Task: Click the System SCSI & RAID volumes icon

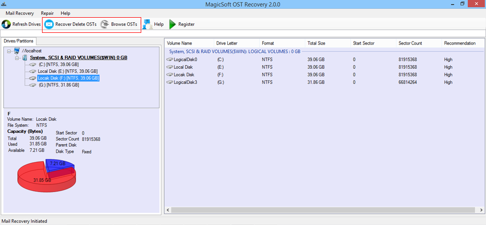Action: [25, 58]
